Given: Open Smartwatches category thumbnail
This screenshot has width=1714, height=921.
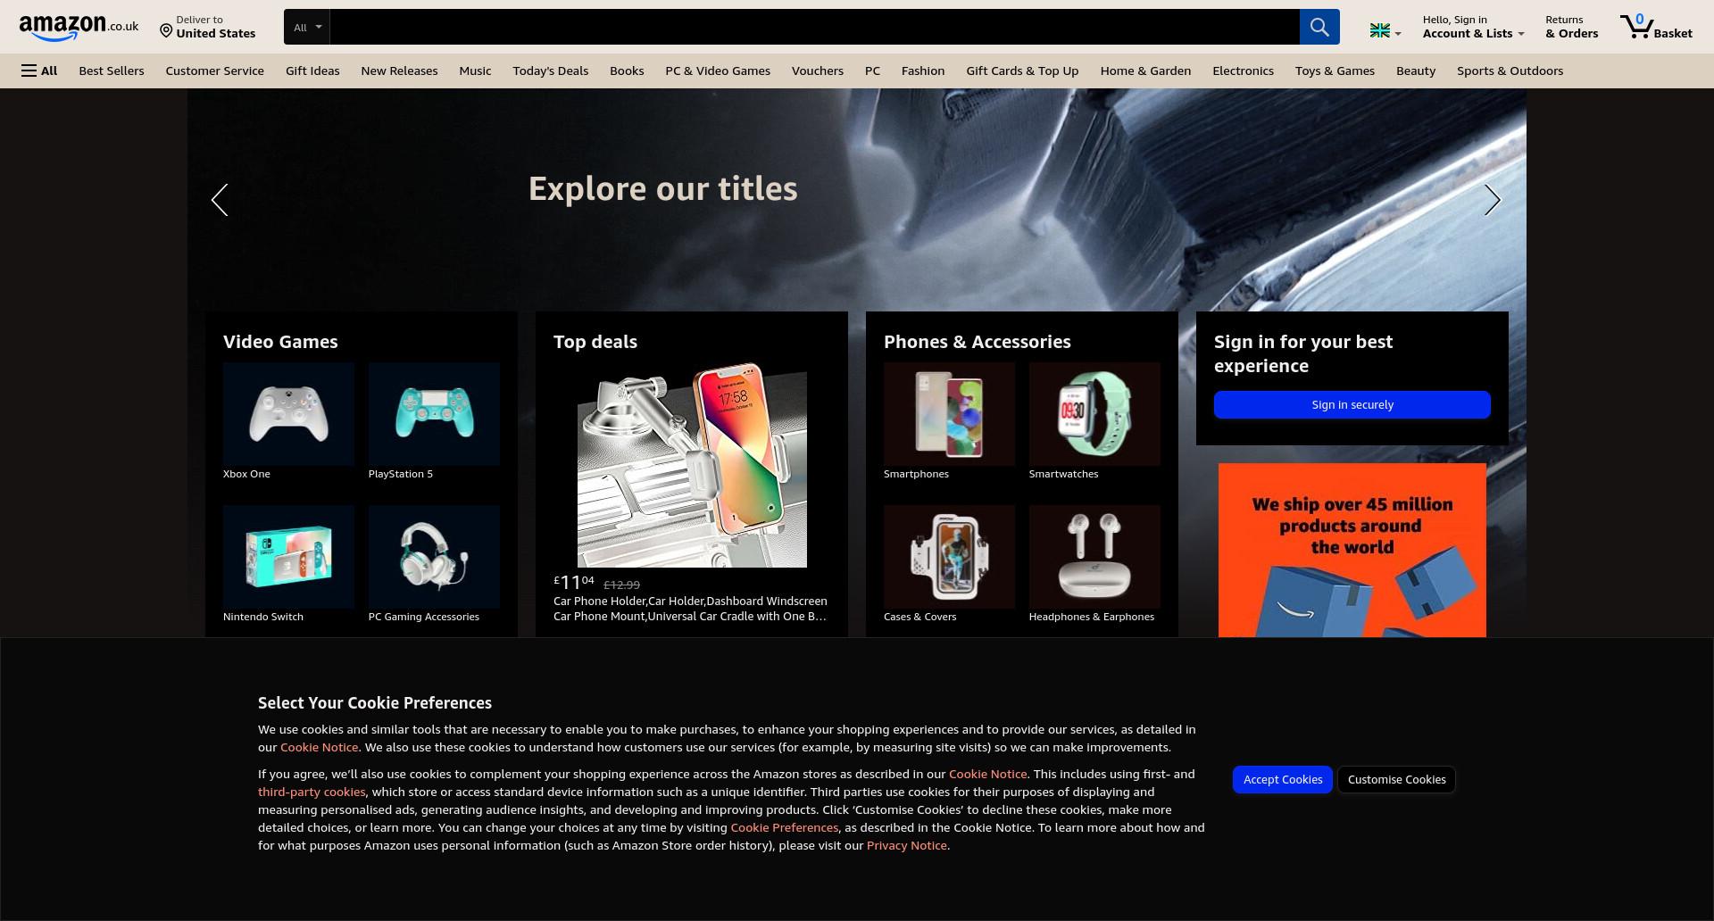Looking at the screenshot, I should click(1094, 414).
